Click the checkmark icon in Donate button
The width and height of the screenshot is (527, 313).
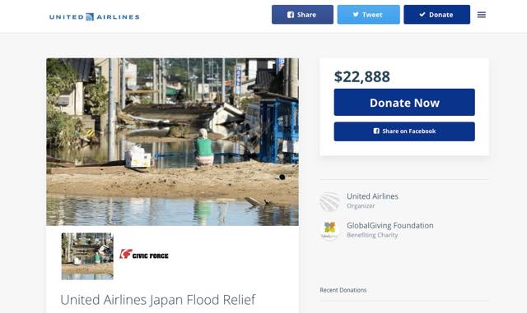coord(422,15)
